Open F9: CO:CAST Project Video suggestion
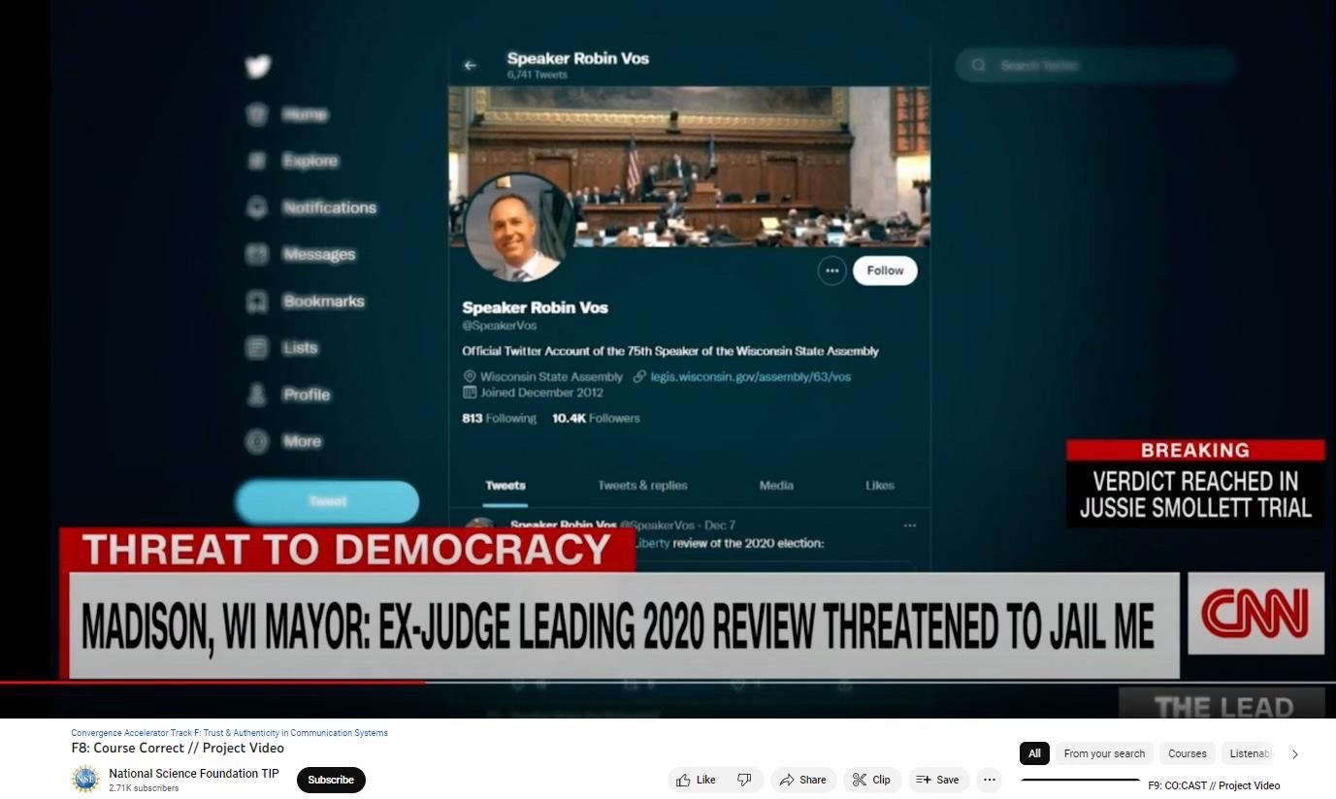Screen dimensions: 1336x799 [x=1214, y=785]
